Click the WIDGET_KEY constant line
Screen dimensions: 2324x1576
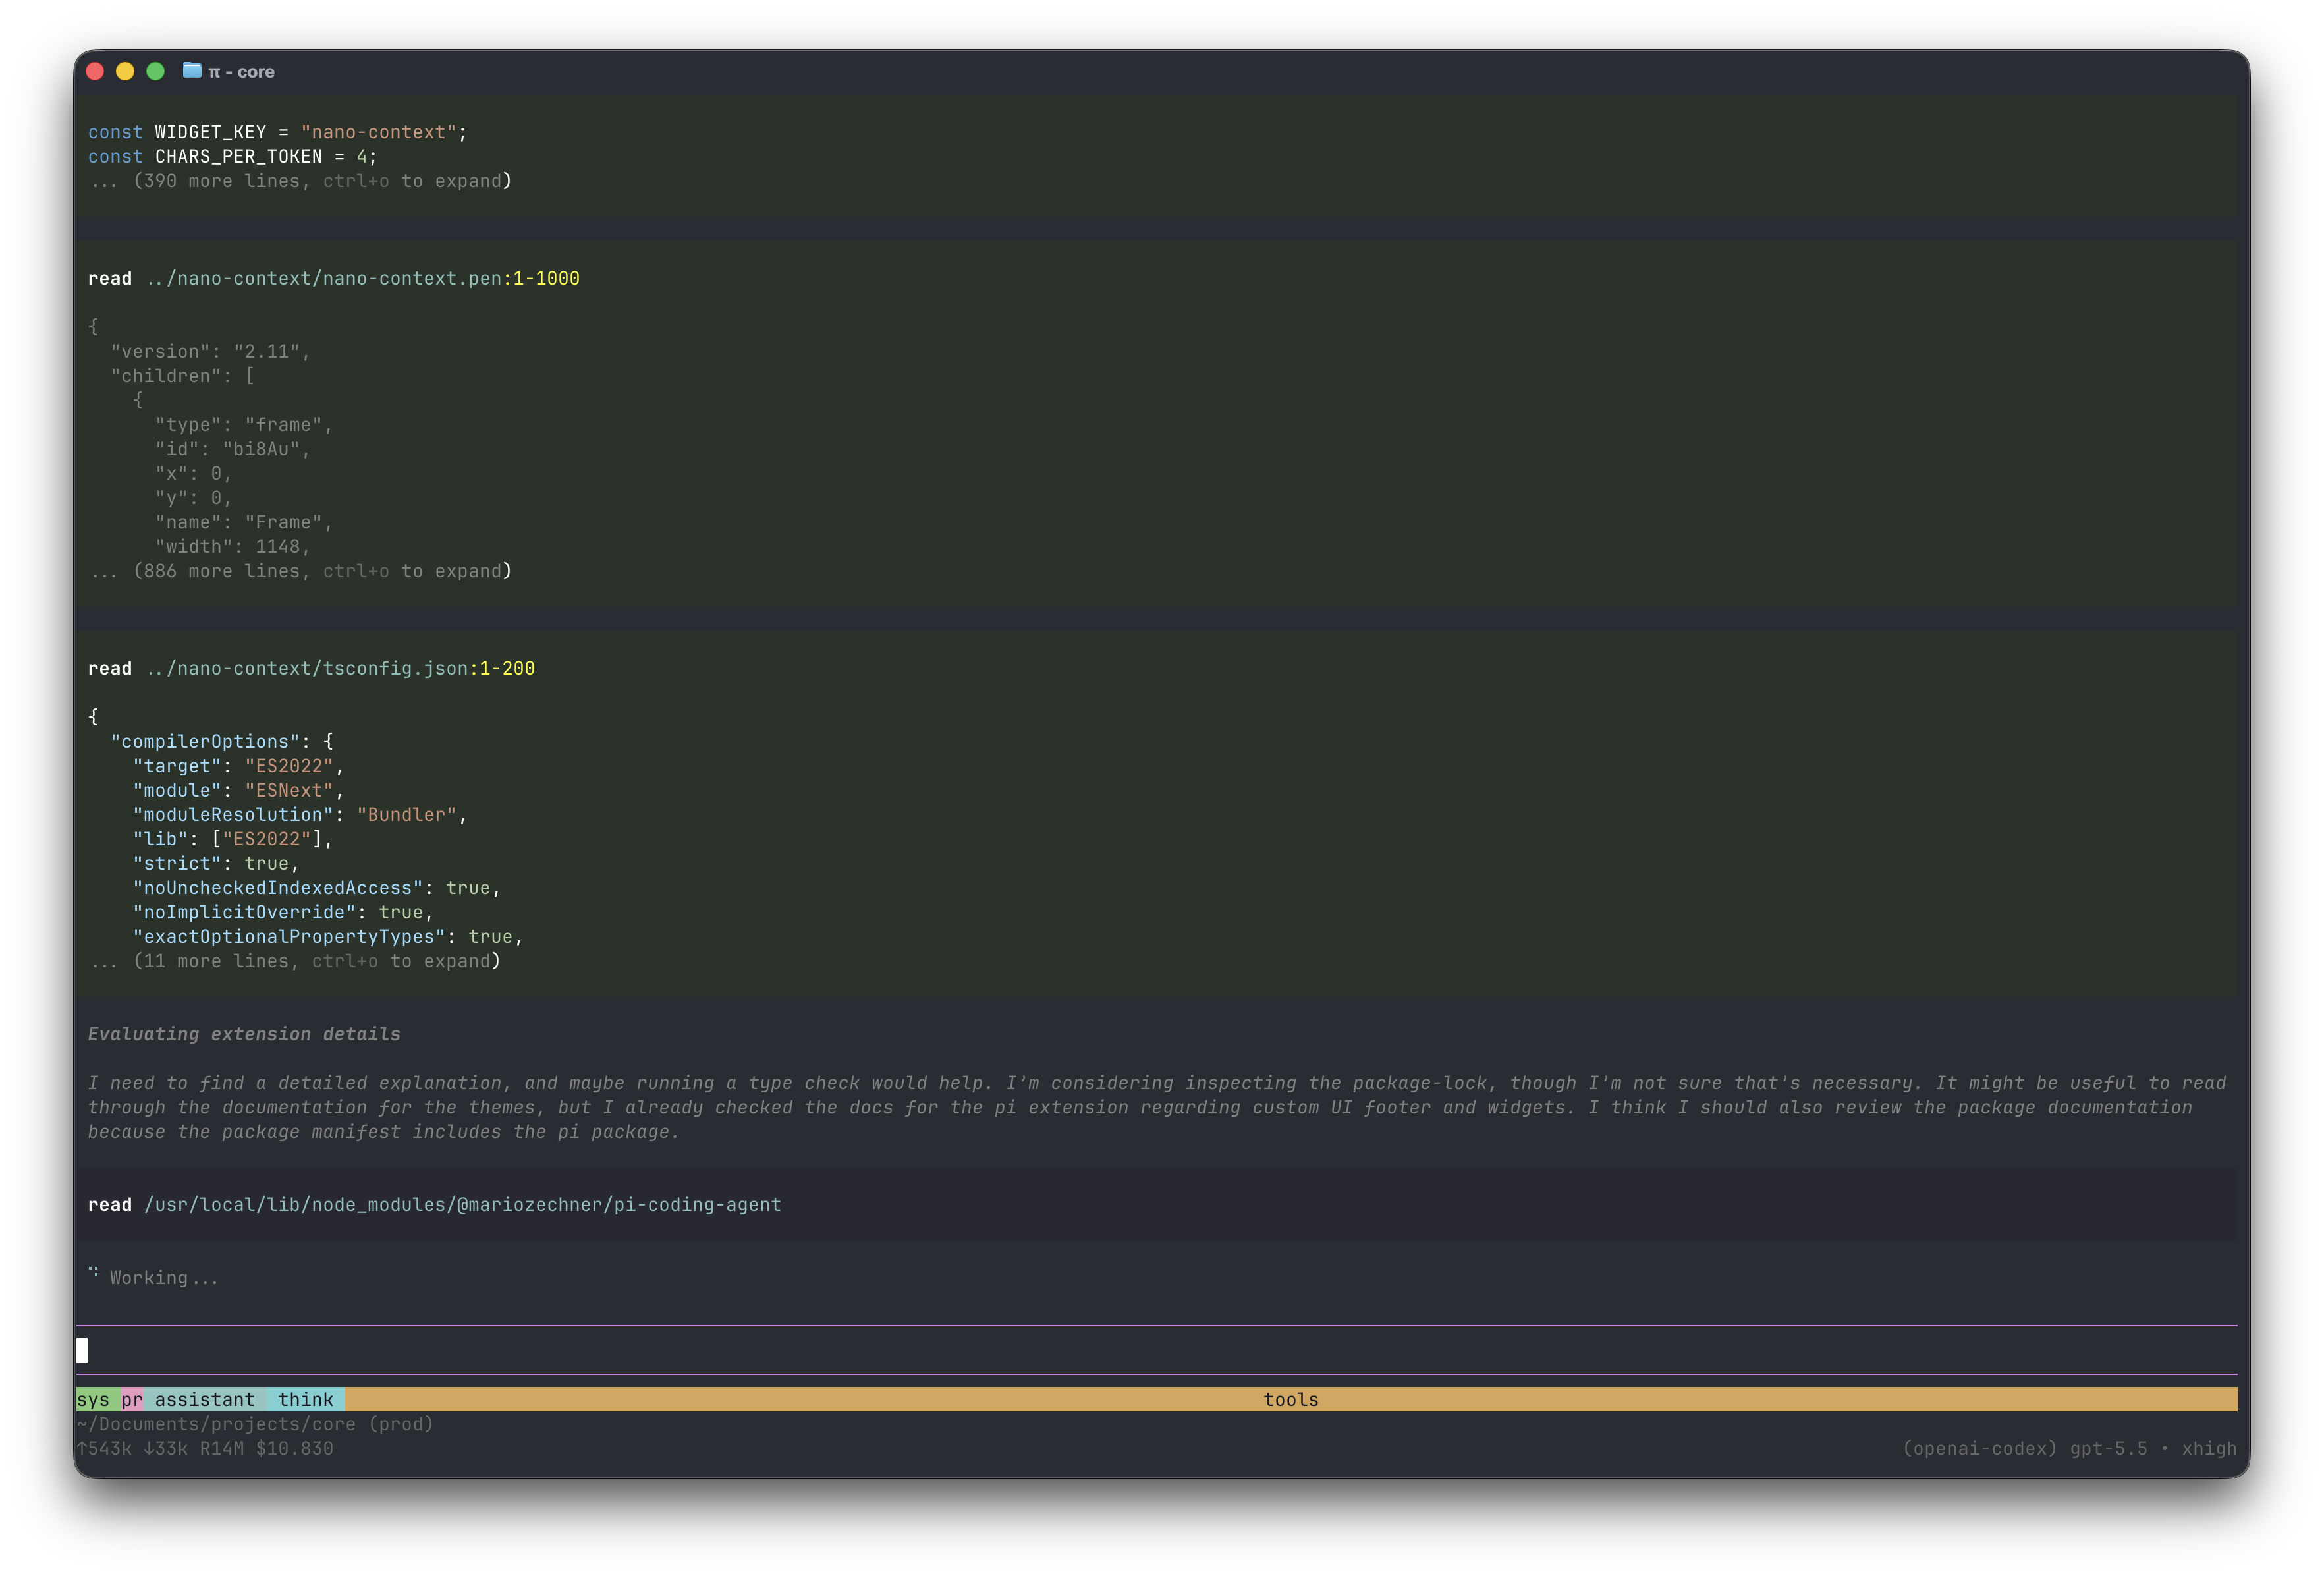pyautogui.click(x=277, y=132)
